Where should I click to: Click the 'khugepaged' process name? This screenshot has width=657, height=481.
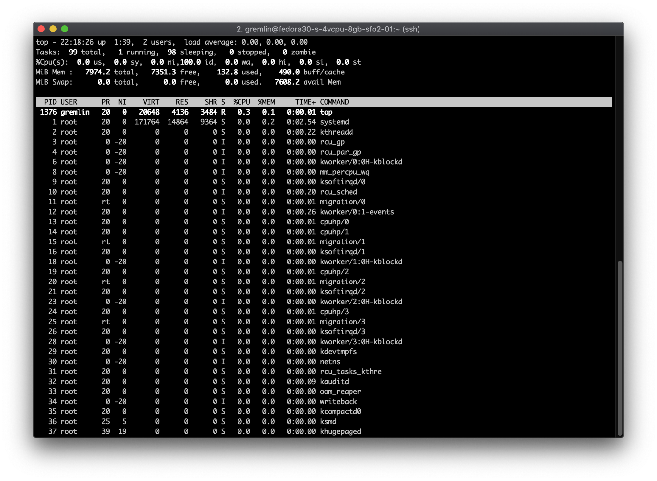[340, 431]
